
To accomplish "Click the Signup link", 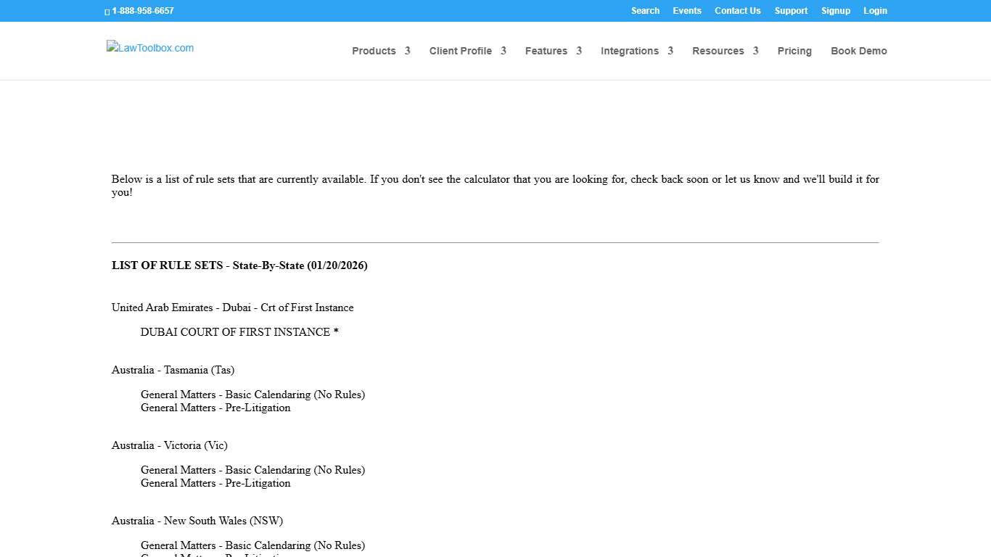I will click(835, 11).
